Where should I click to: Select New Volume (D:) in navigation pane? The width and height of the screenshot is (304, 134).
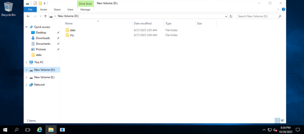tap(45, 70)
